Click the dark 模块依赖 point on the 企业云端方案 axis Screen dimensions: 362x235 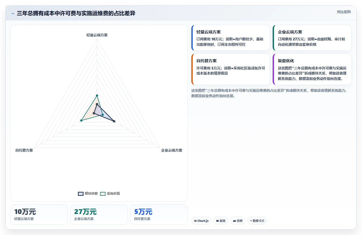tap(114, 121)
